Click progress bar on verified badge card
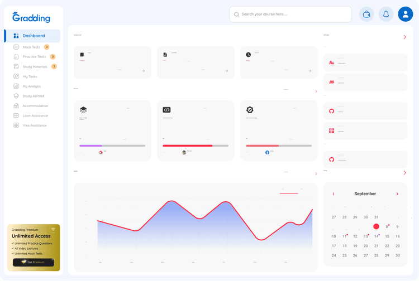Viewport: 419px width, 281px height. pos(279,146)
